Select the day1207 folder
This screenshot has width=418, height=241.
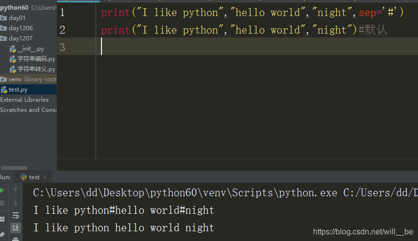click(20, 38)
